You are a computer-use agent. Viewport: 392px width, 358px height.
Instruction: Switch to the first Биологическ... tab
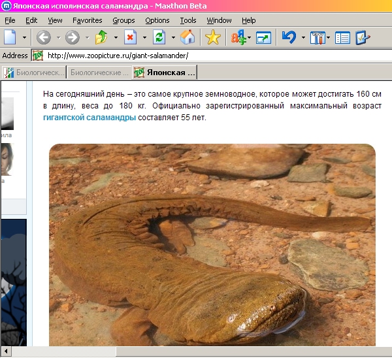pos(34,72)
